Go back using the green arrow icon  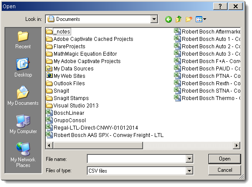(x=168, y=20)
